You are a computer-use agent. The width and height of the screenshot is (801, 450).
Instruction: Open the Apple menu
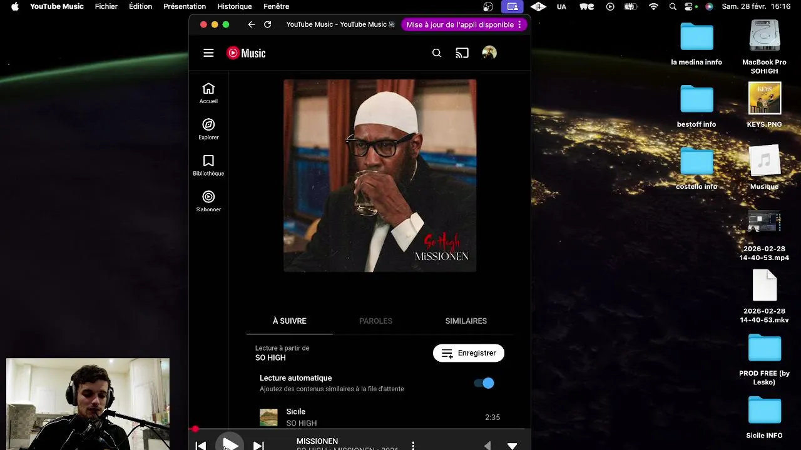pyautogui.click(x=14, y=6)
